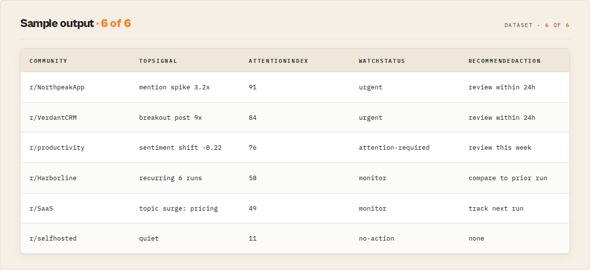The width and height of the screenshot is (590, 270).
Task: Click the ATTENTIONINDEX column header
Action: (278, 61)
